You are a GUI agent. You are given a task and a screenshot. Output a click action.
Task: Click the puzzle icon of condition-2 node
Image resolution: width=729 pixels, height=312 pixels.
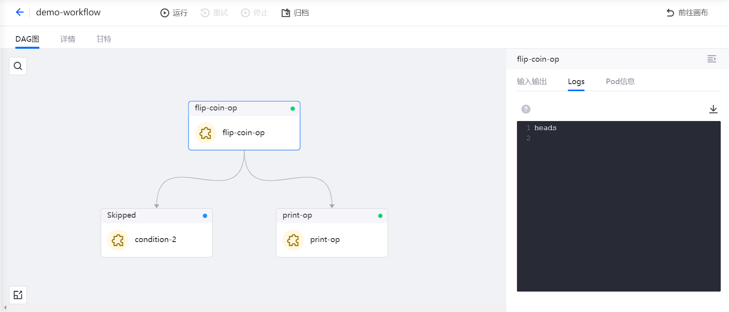pyautogui.click(x=118, y=240)
